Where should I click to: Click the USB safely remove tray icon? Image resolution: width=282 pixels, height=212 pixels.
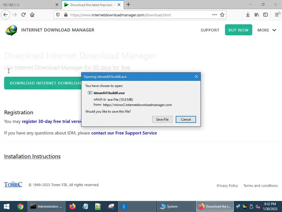pyautogui.click(x=251, y=206)
